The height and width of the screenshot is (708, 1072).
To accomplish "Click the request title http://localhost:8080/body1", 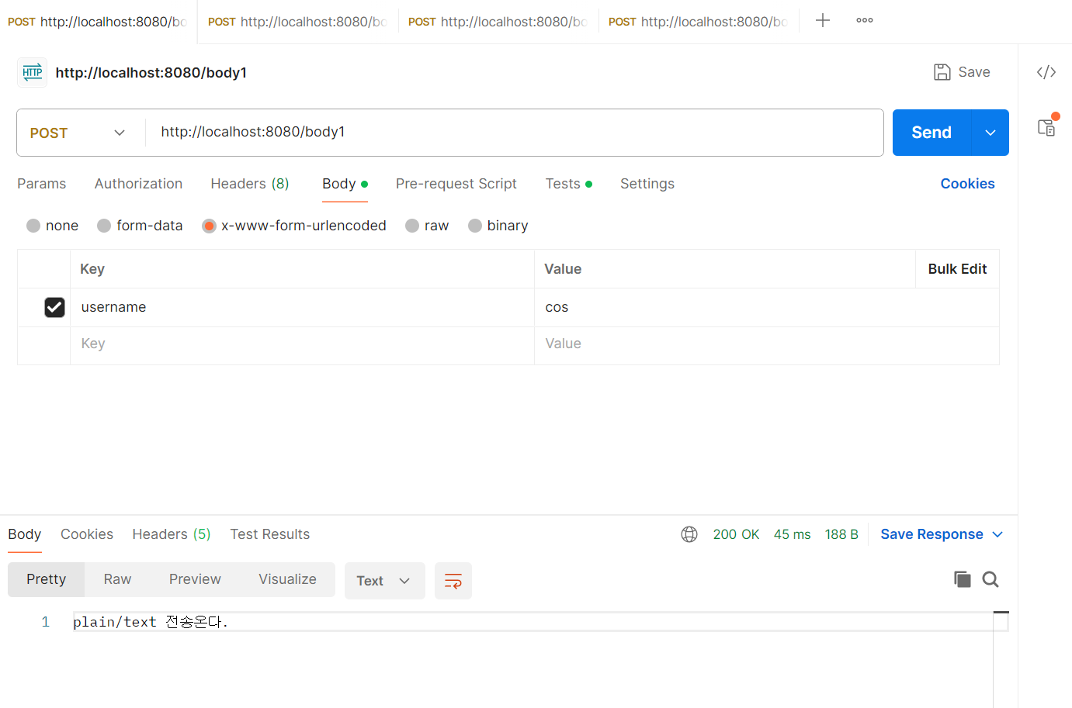I will 151,73.
